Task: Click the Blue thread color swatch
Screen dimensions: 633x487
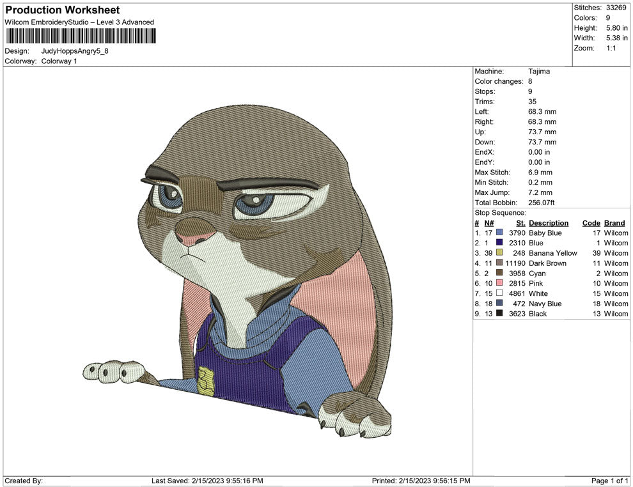Action: (x=498, y=243)
